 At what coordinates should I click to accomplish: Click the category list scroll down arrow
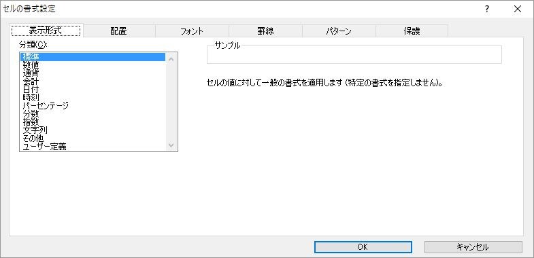(171, 145)
